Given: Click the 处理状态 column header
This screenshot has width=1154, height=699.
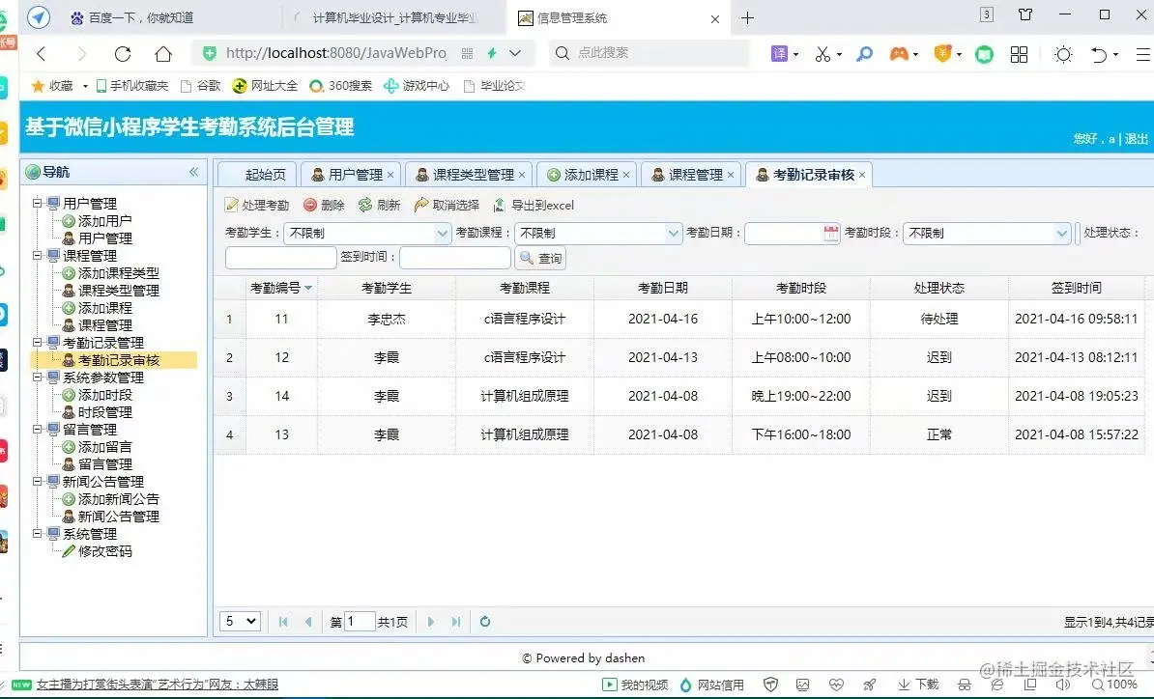Looking at the screenshot, I should (939, 288).
